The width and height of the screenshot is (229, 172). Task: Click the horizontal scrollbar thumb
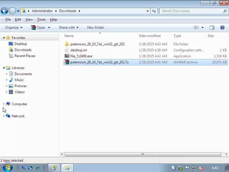pos(143,154)
